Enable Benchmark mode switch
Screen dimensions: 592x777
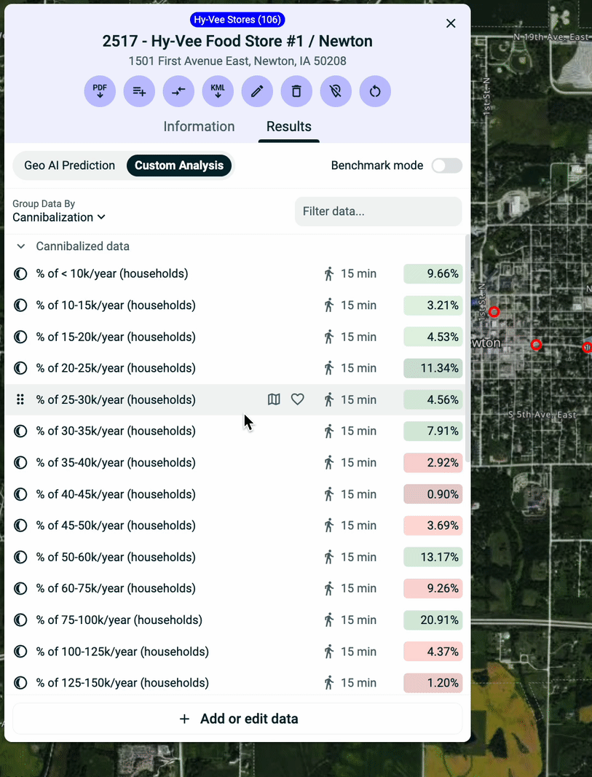[x=447, y=165]
